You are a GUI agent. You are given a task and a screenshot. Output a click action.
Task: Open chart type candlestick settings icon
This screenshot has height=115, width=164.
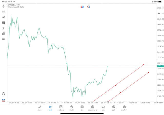pos(4,12)
